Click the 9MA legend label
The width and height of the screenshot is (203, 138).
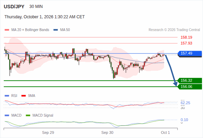32,96
